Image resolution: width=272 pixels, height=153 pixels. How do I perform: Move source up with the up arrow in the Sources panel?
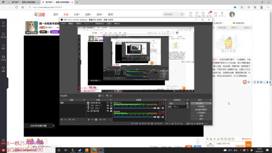point(100,120)
